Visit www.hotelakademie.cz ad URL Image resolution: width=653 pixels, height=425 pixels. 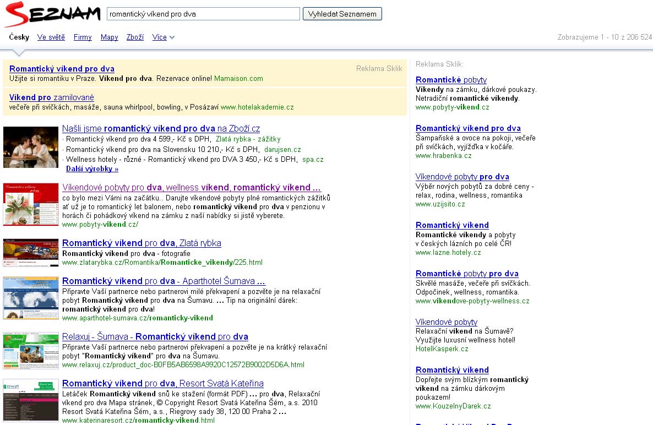[x=257, y=107]
